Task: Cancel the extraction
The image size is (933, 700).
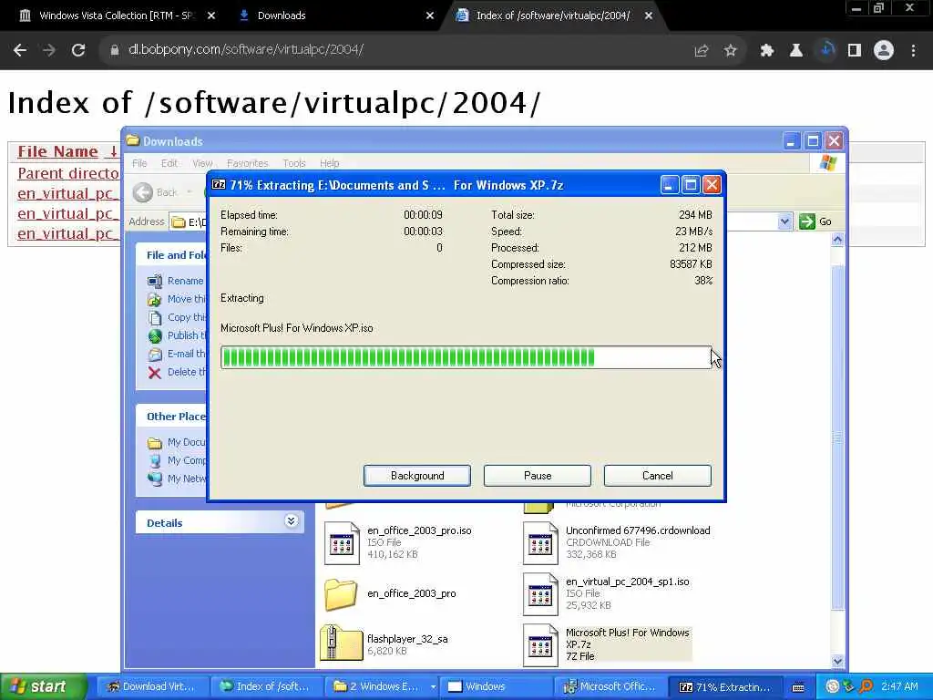Action: (658, 476)
